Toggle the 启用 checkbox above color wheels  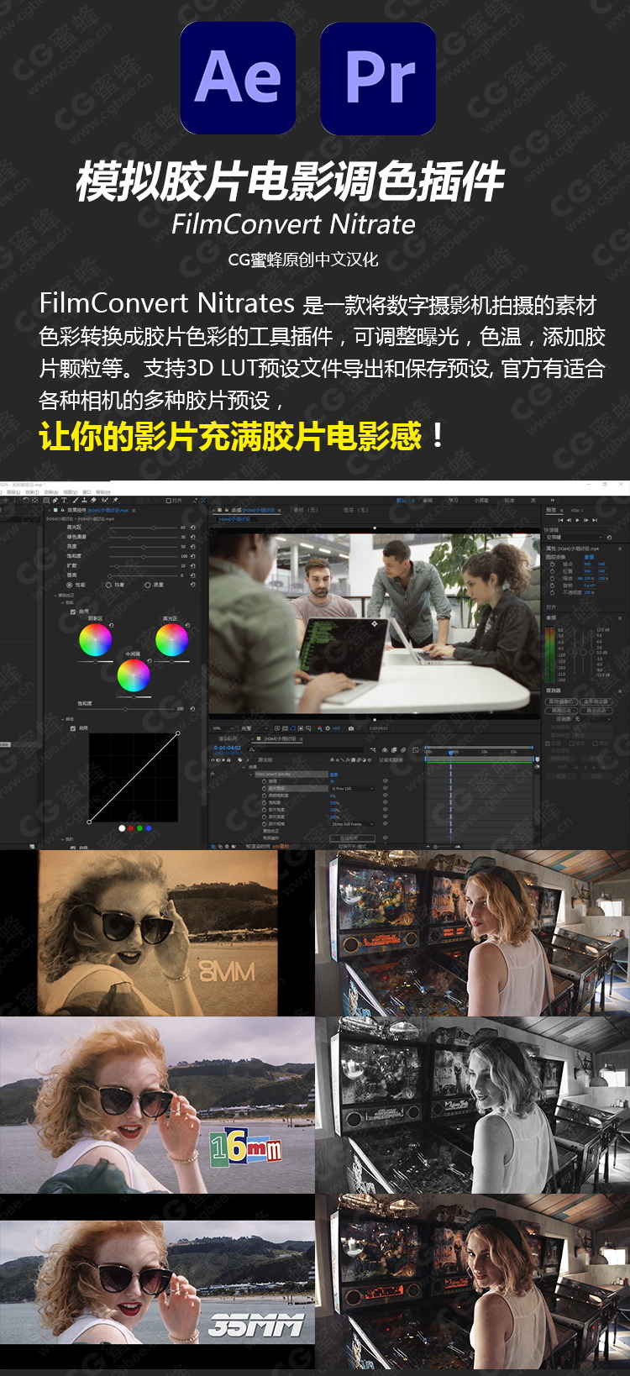73,612
